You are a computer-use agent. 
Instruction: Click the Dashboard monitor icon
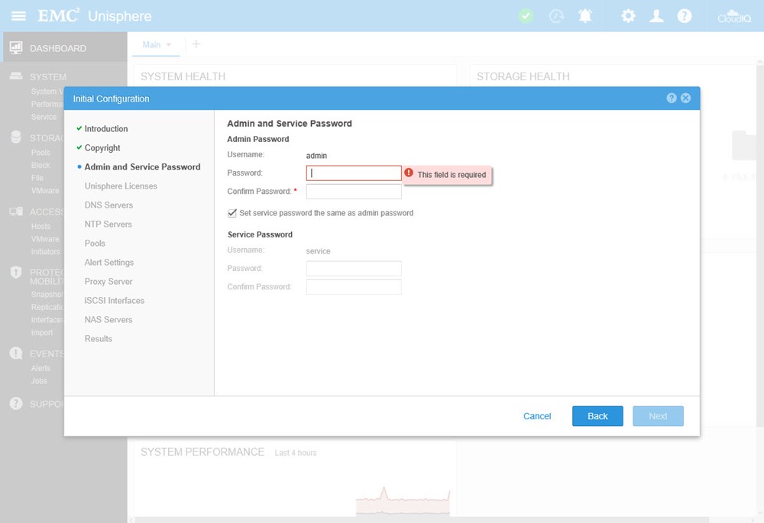tap(16, 48)
